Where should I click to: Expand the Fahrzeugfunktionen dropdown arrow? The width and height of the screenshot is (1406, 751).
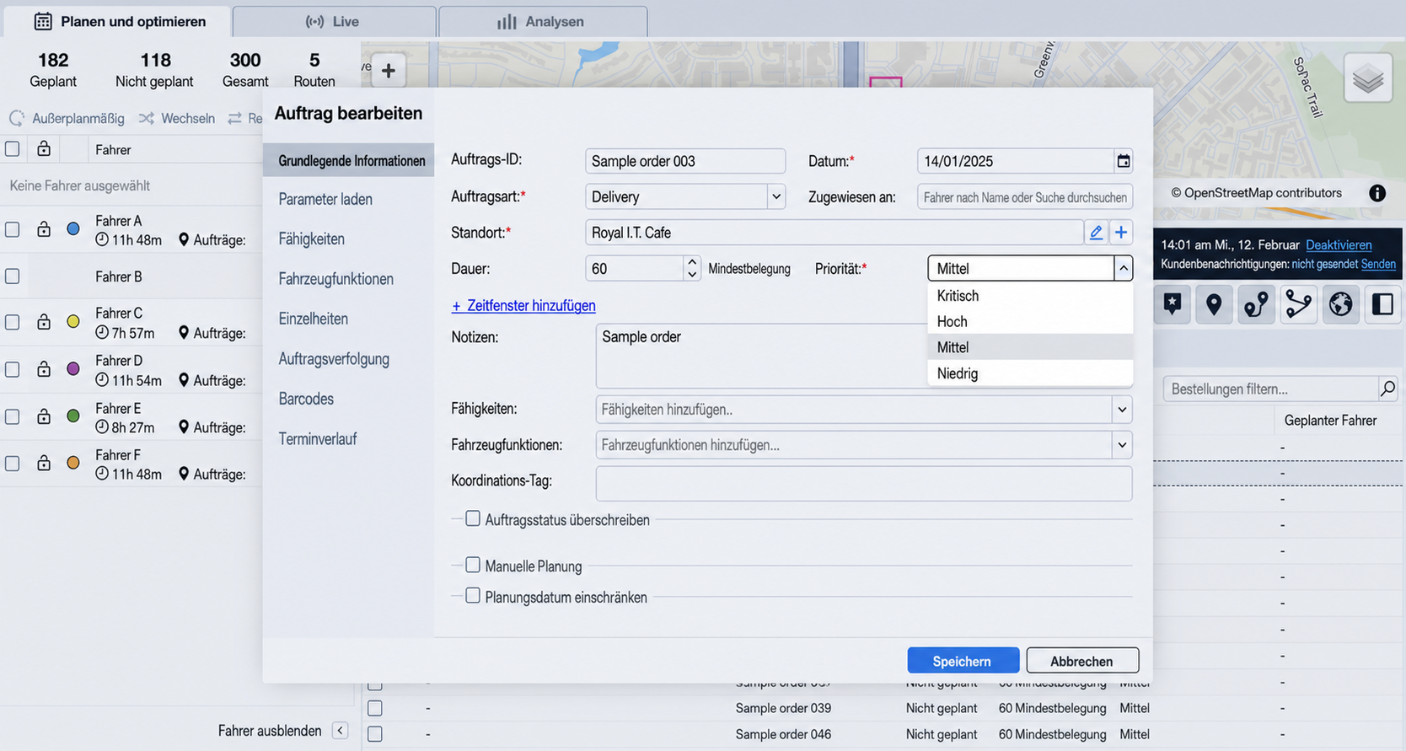pos(1122,445)
